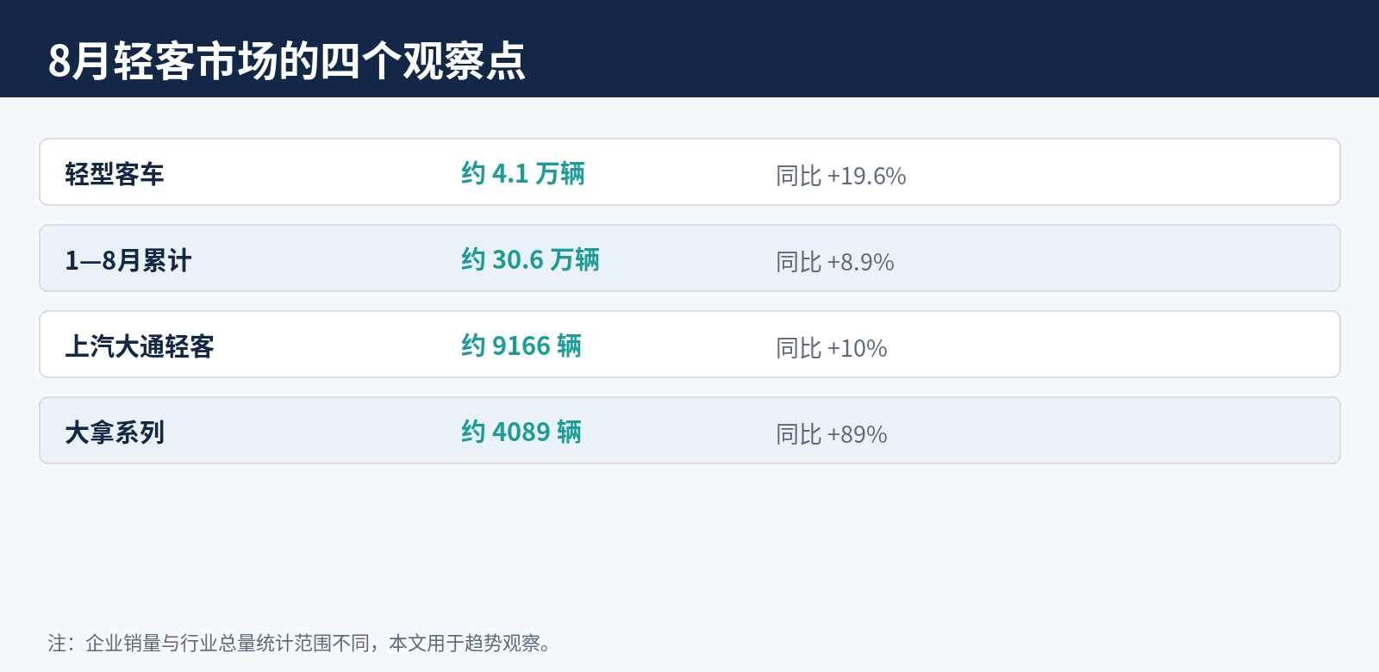The height and width of the screenshot is (672, 1379).
Task: Click the value 约 4.1 万辆
Action: (523, 173)
